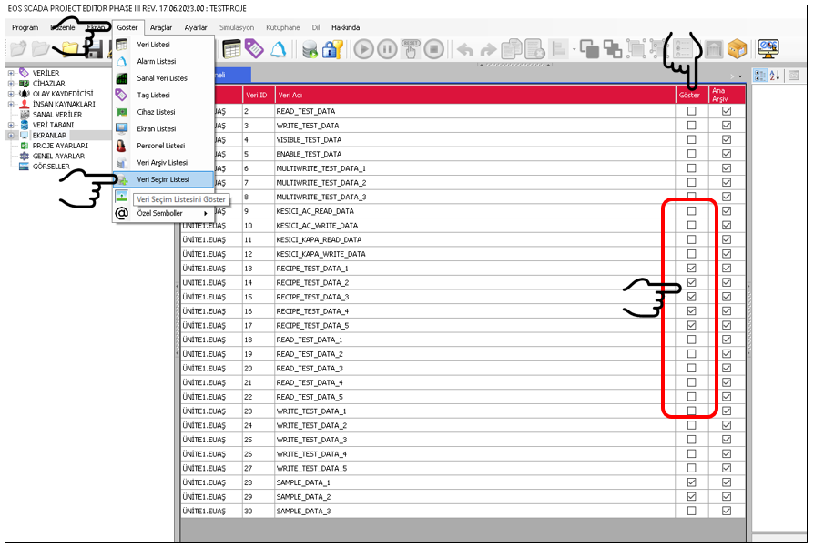Click the @ icon for Özel Semboller
814x548 pixels.
coord(121,213)
